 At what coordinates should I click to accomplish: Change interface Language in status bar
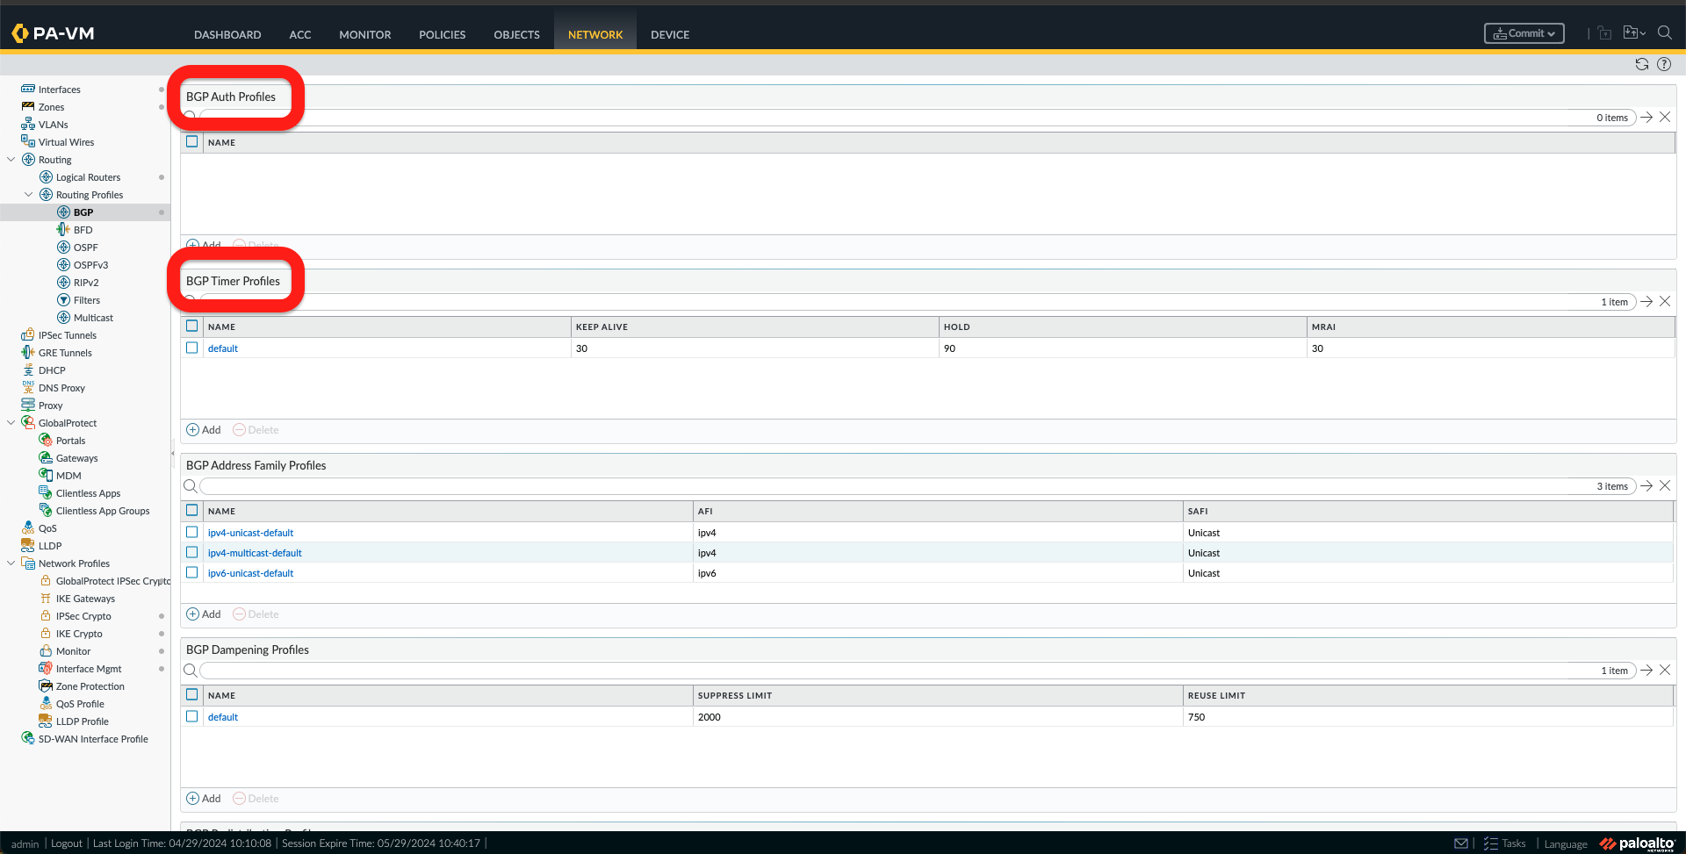pos(1566,843)
